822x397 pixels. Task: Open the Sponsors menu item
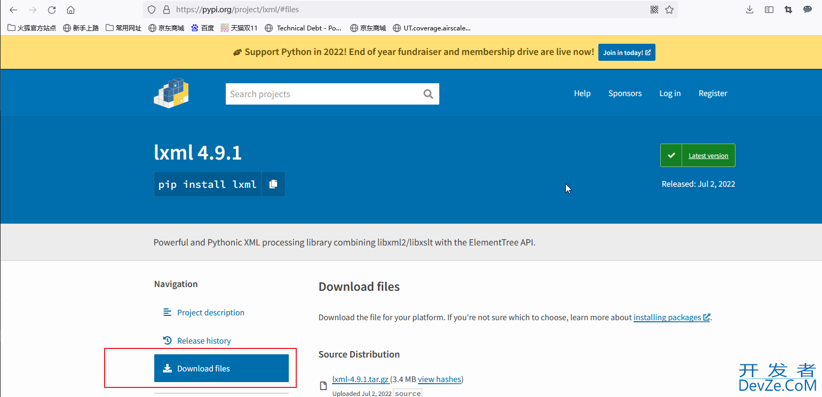point(625,93)
